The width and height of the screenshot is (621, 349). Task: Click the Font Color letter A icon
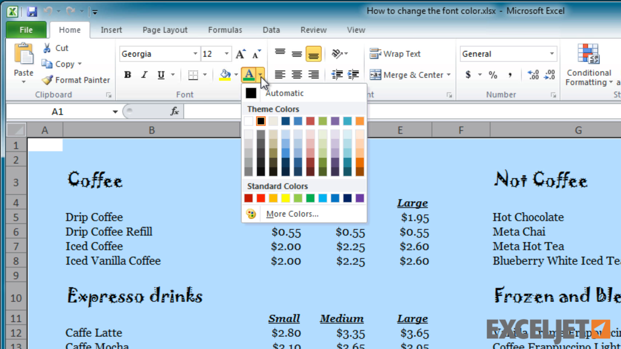click(249, 75)
